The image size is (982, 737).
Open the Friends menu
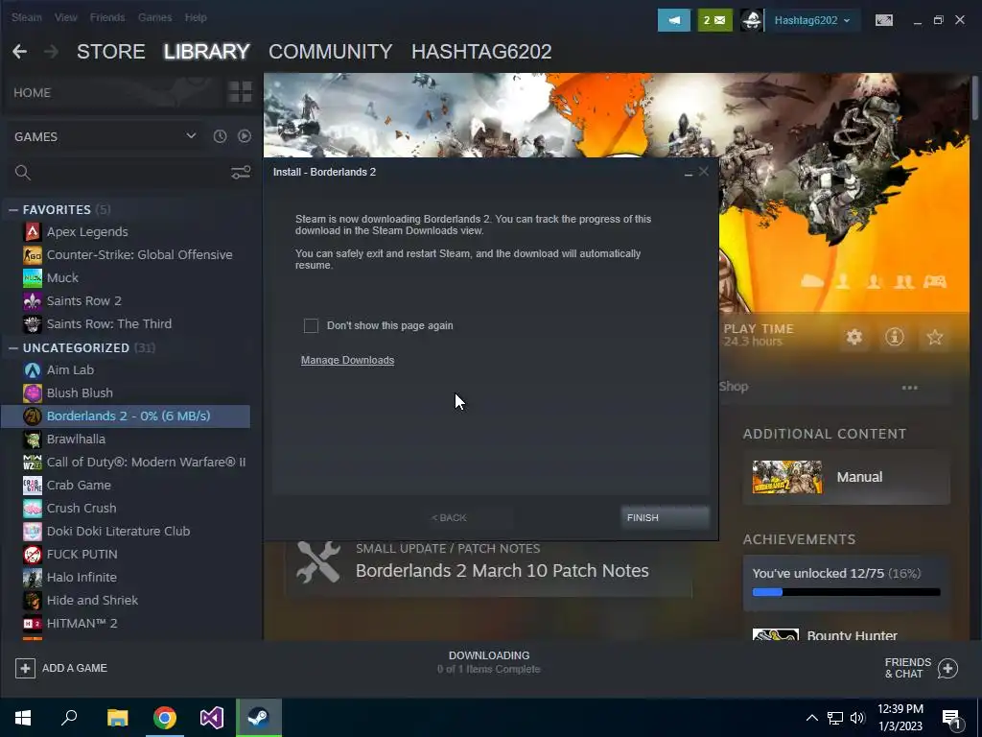coord(107,17)
